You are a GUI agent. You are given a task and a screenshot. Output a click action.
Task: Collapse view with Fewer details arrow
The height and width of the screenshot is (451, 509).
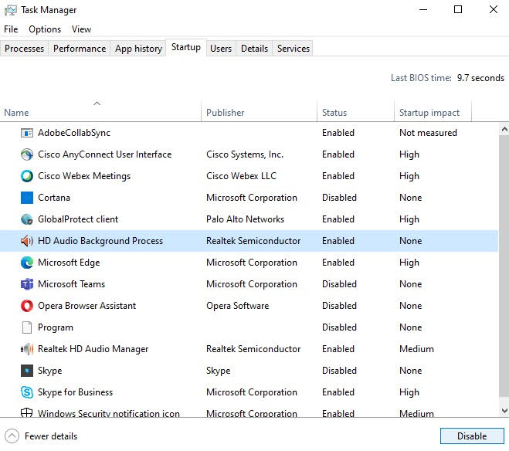[12, 436]
